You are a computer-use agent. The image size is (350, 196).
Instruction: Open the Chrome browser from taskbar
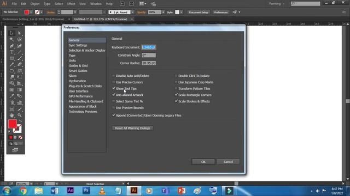click(23, 191)
